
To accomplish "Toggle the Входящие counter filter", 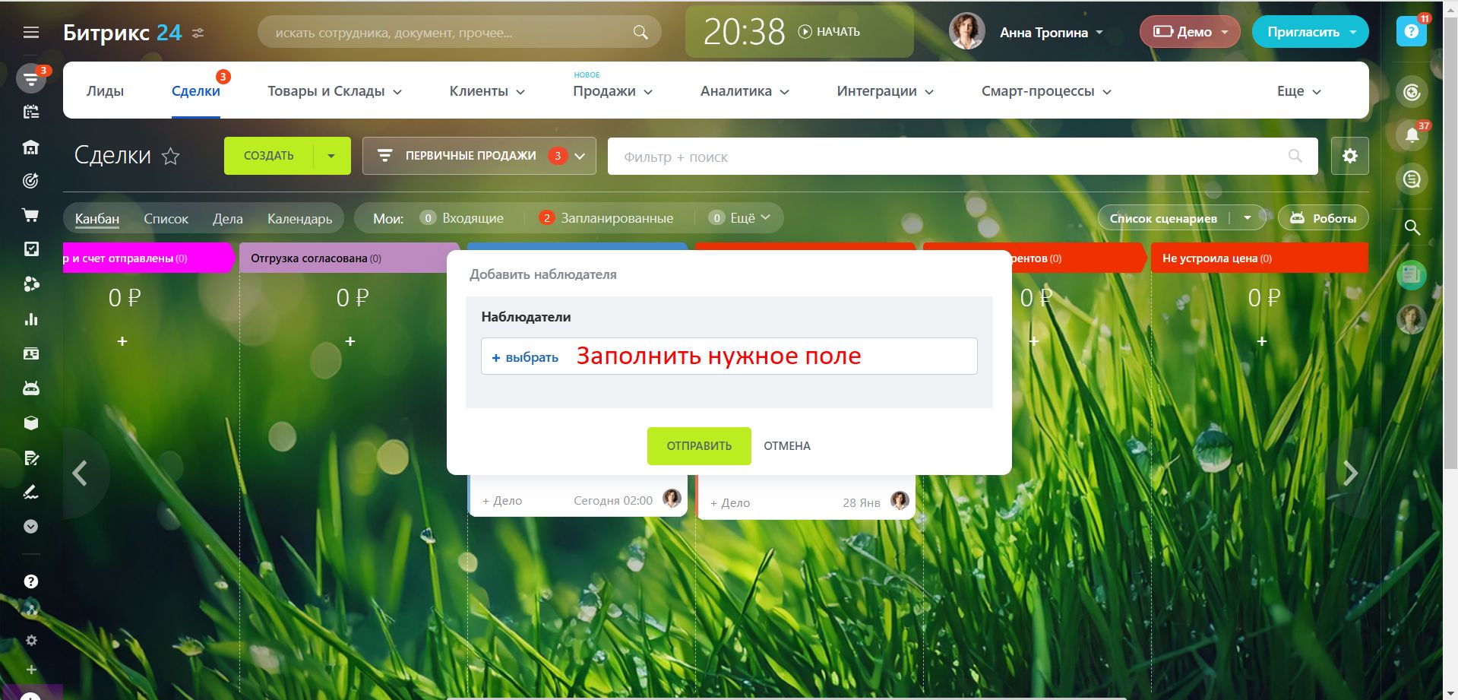I will tap(462, 218).
